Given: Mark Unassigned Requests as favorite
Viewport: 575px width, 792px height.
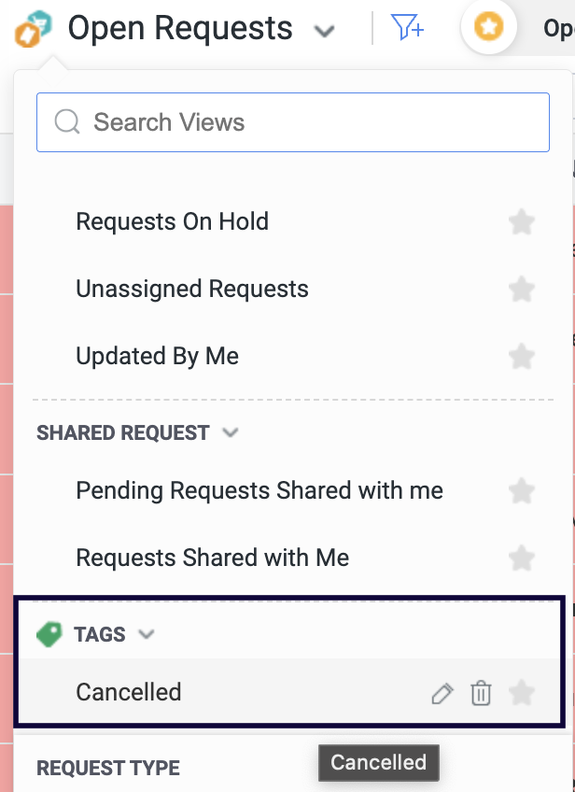Looking at the screenshot, I should coord(522,290).
